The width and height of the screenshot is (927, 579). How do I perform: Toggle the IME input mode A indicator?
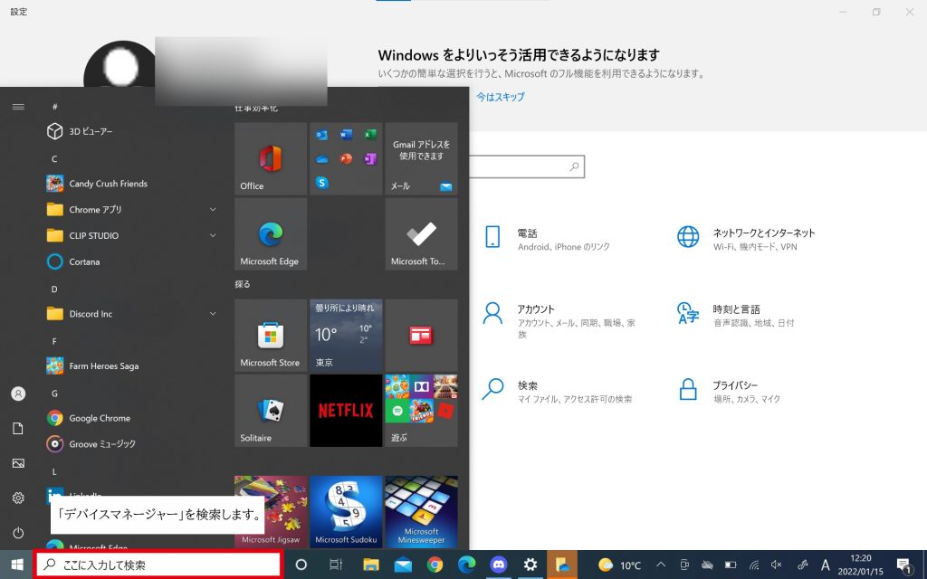[826, 565]
